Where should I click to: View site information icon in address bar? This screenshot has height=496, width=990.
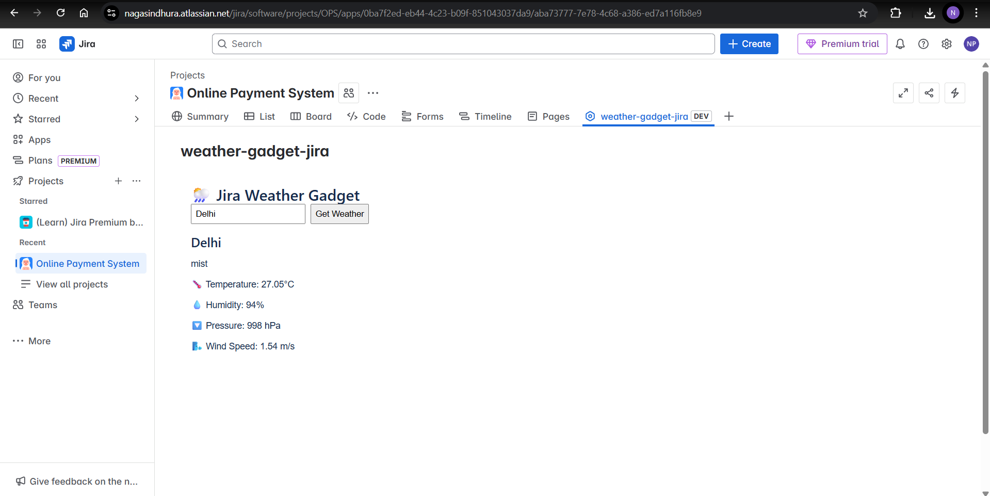pyautogui.click(x=111, y=13)
